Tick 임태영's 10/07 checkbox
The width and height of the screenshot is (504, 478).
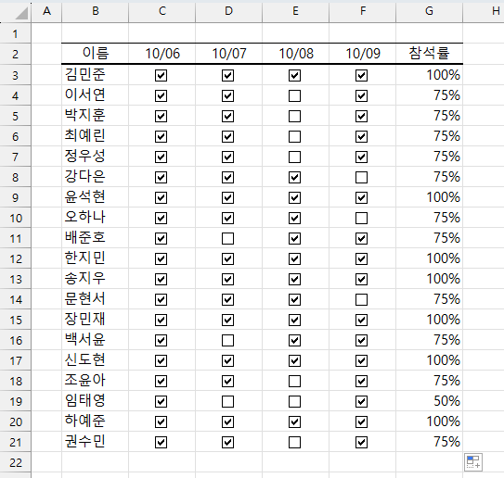228,401
